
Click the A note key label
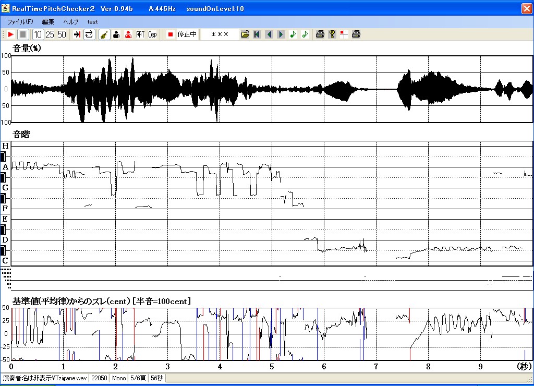[5, 167]
